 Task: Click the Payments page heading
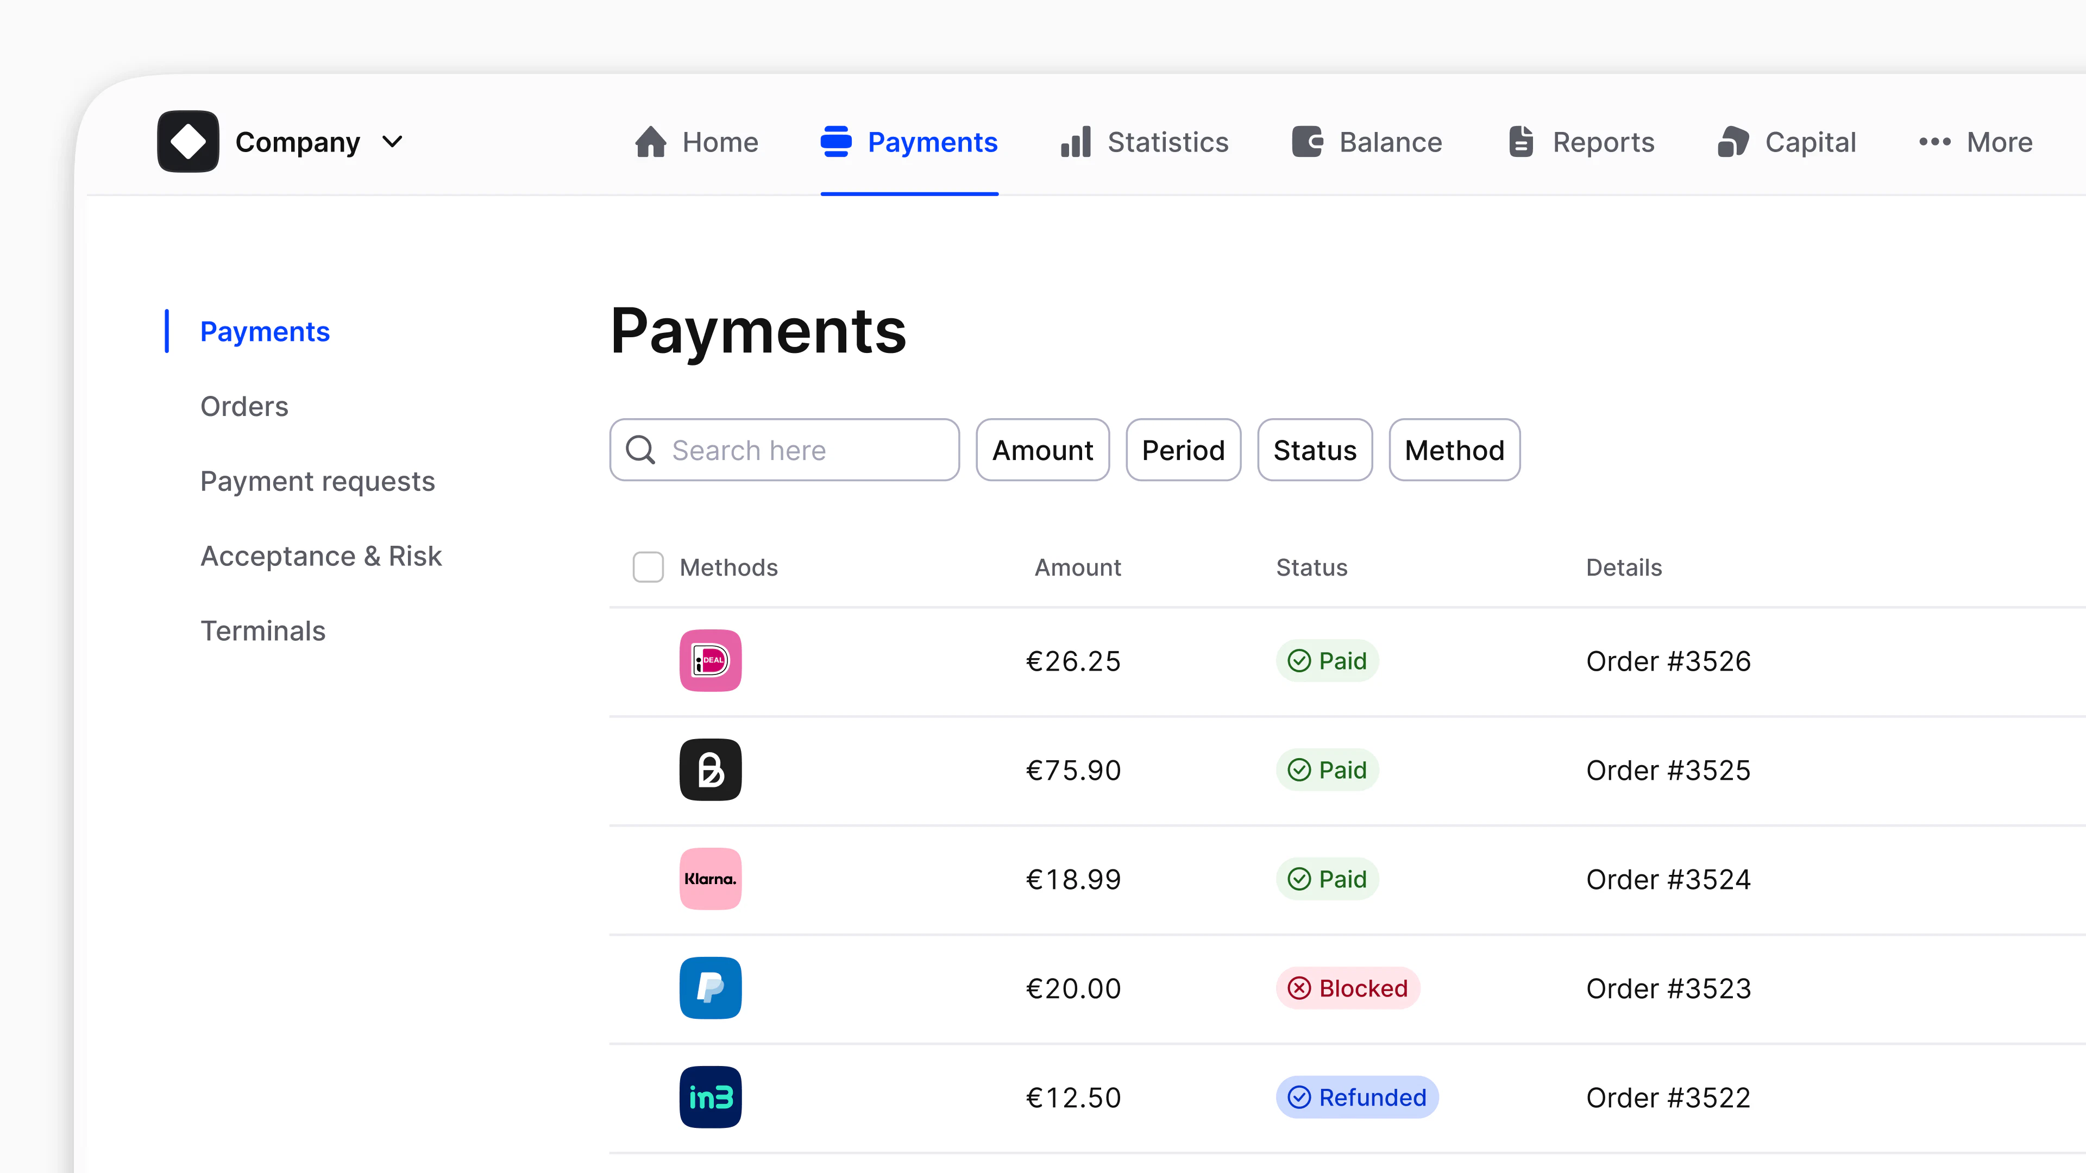[758, 332]
